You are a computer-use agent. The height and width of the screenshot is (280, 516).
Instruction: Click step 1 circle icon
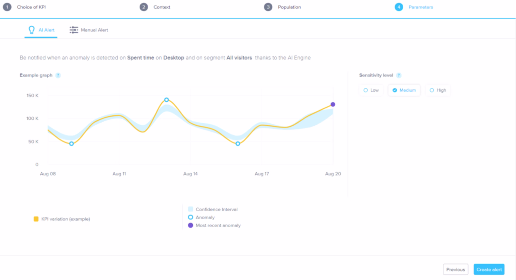pos(7,7)
